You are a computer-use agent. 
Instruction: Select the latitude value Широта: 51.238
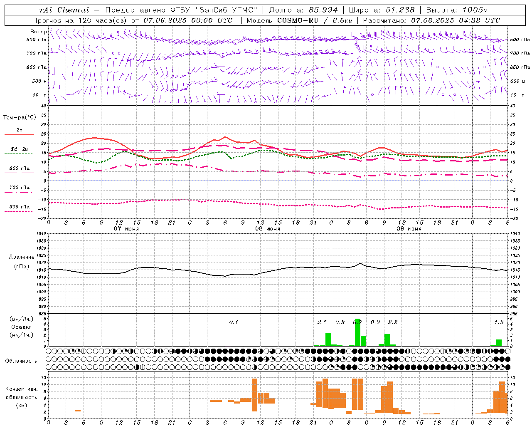coord(382,10)
